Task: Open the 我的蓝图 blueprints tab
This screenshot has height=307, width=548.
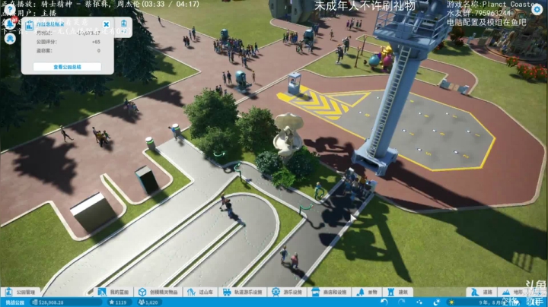Action: coord(113,292)
